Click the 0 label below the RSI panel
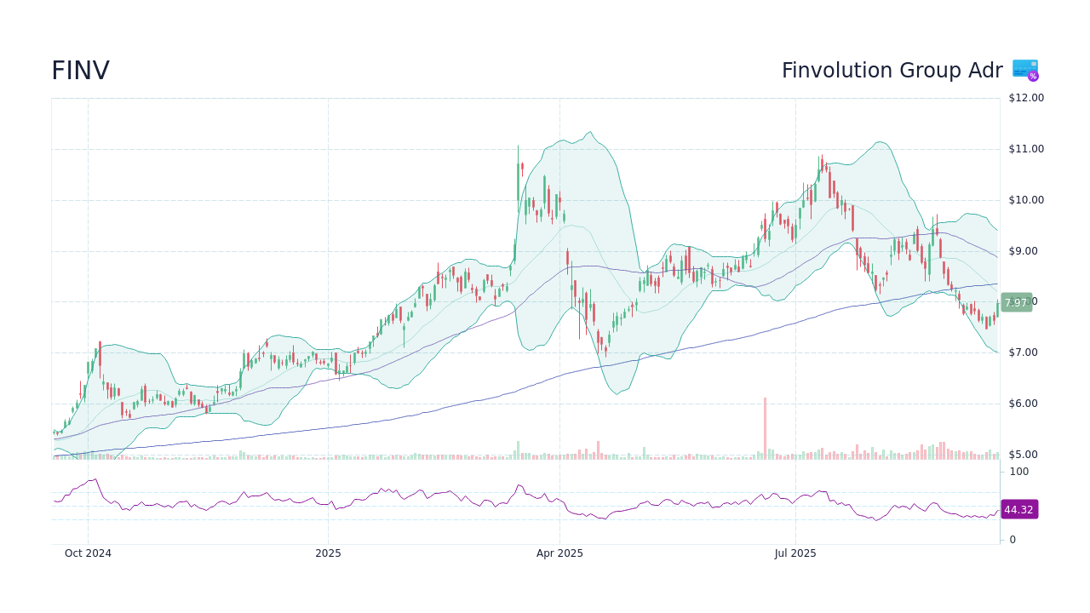Viewport: 1090px width, 613px height. 1010,539
